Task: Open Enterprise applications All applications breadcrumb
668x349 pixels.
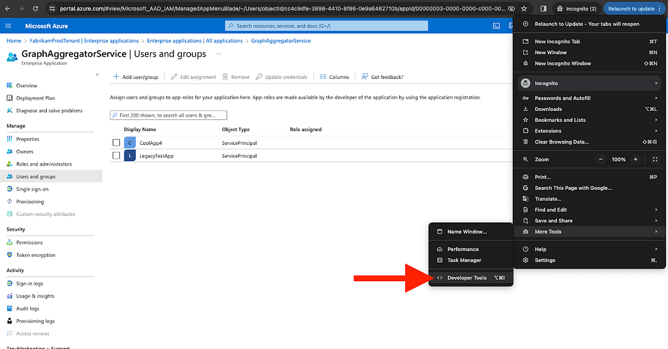Action: pyautogui.click(x=194, y=41)
